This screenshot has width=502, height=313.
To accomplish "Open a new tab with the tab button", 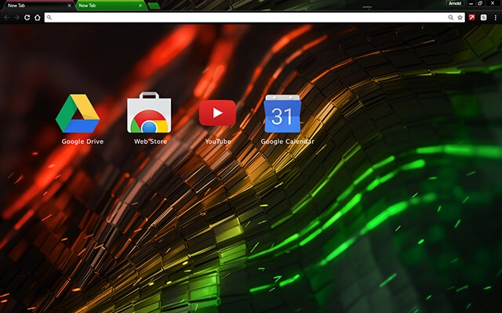I will [154, 5].
